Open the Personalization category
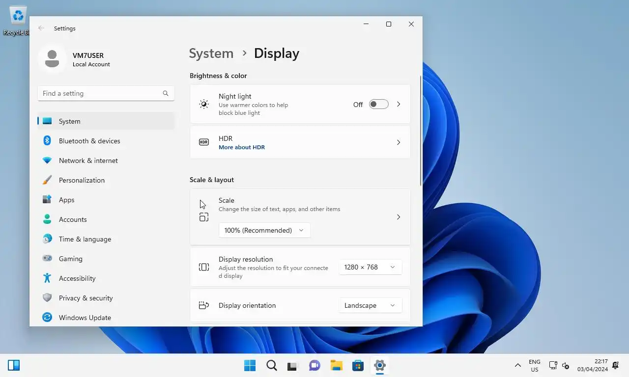Image resolution: width=629 pixels, height=377 pixels. click(106, 180)
